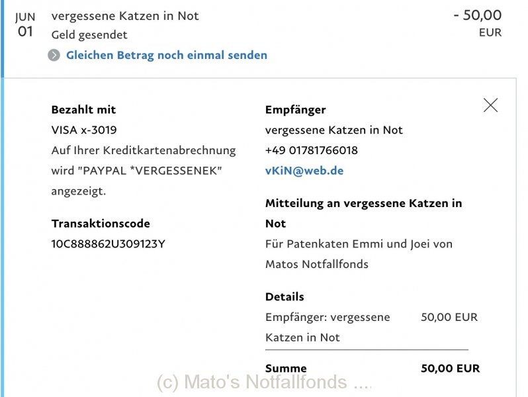The image size is (528, 397).
Task: Click the gray arrow icon beside resend link
Action: (x=54, y=55)
